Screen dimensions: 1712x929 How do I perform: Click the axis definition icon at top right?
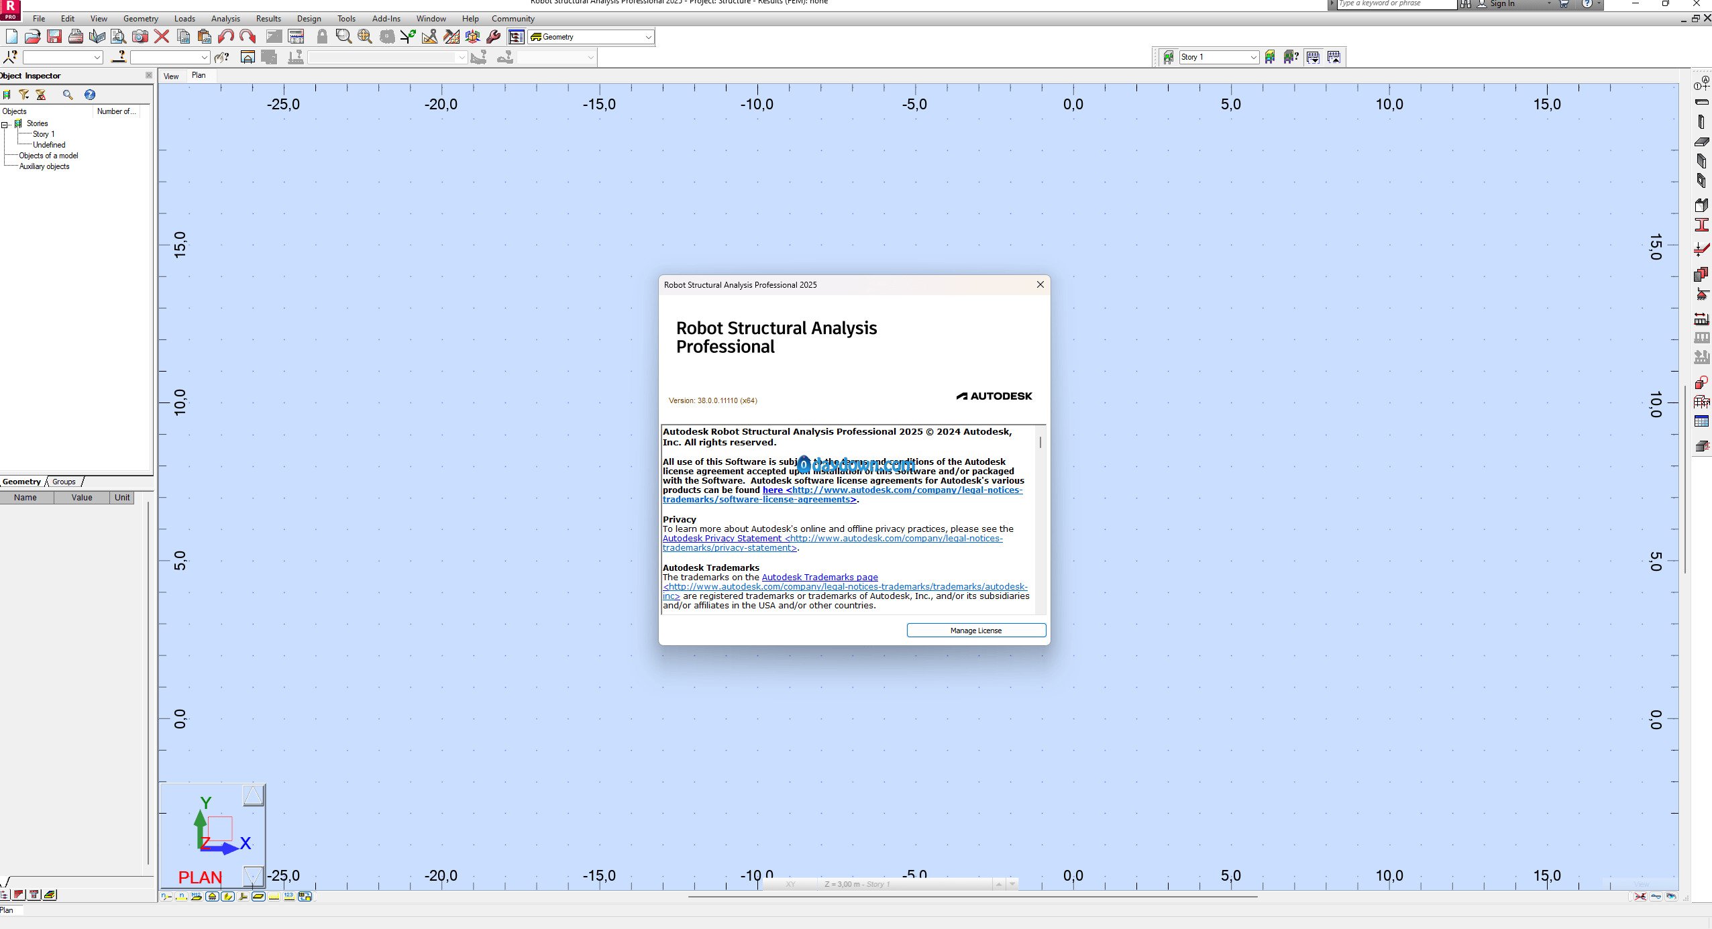pyautogui.click(x=1701, y=84)
